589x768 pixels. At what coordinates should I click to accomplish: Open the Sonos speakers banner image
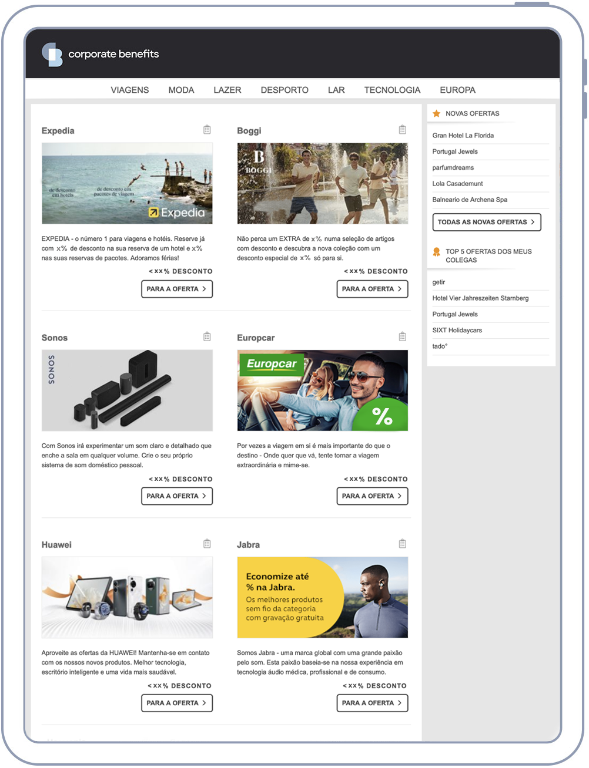[x=127, y=390]
